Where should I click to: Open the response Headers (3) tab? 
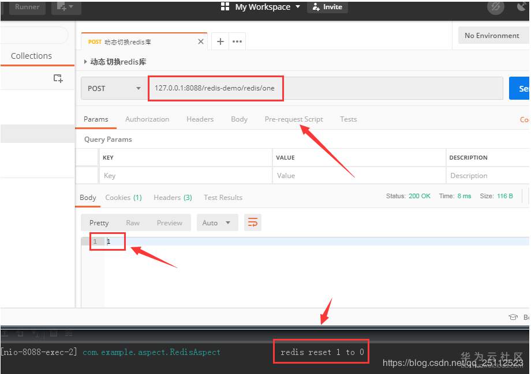pos(173,198)
